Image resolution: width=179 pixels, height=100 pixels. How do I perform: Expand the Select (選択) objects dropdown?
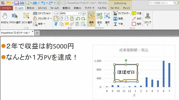[107, 25]
